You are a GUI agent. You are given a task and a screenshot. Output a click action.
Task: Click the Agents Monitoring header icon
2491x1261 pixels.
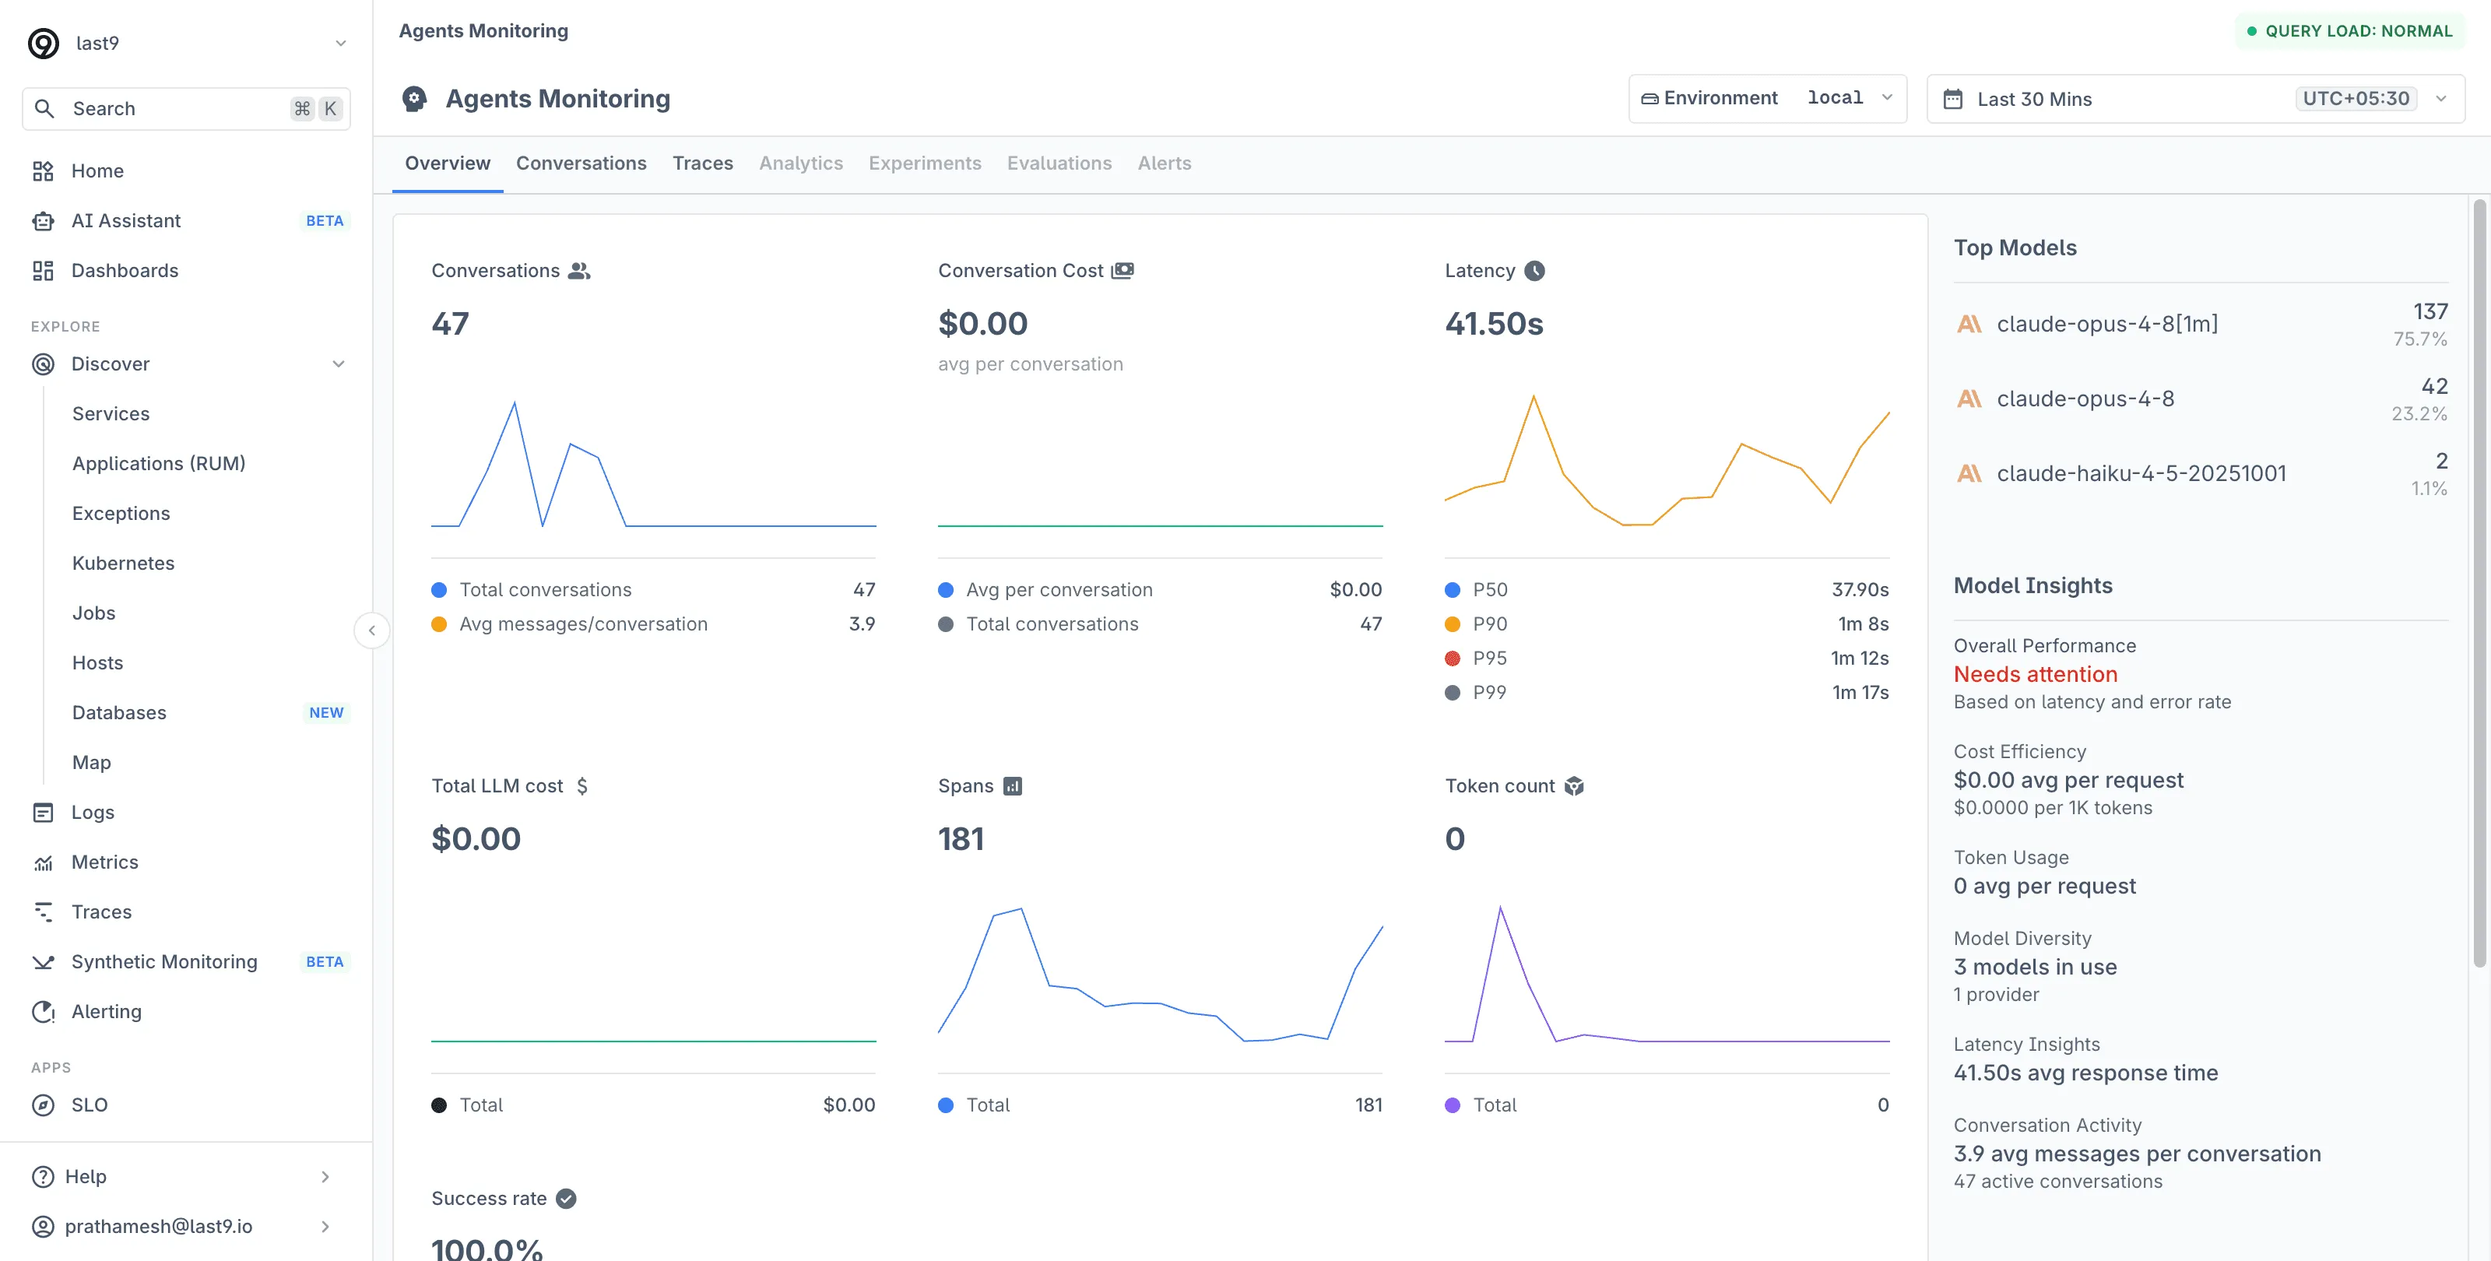415,99
